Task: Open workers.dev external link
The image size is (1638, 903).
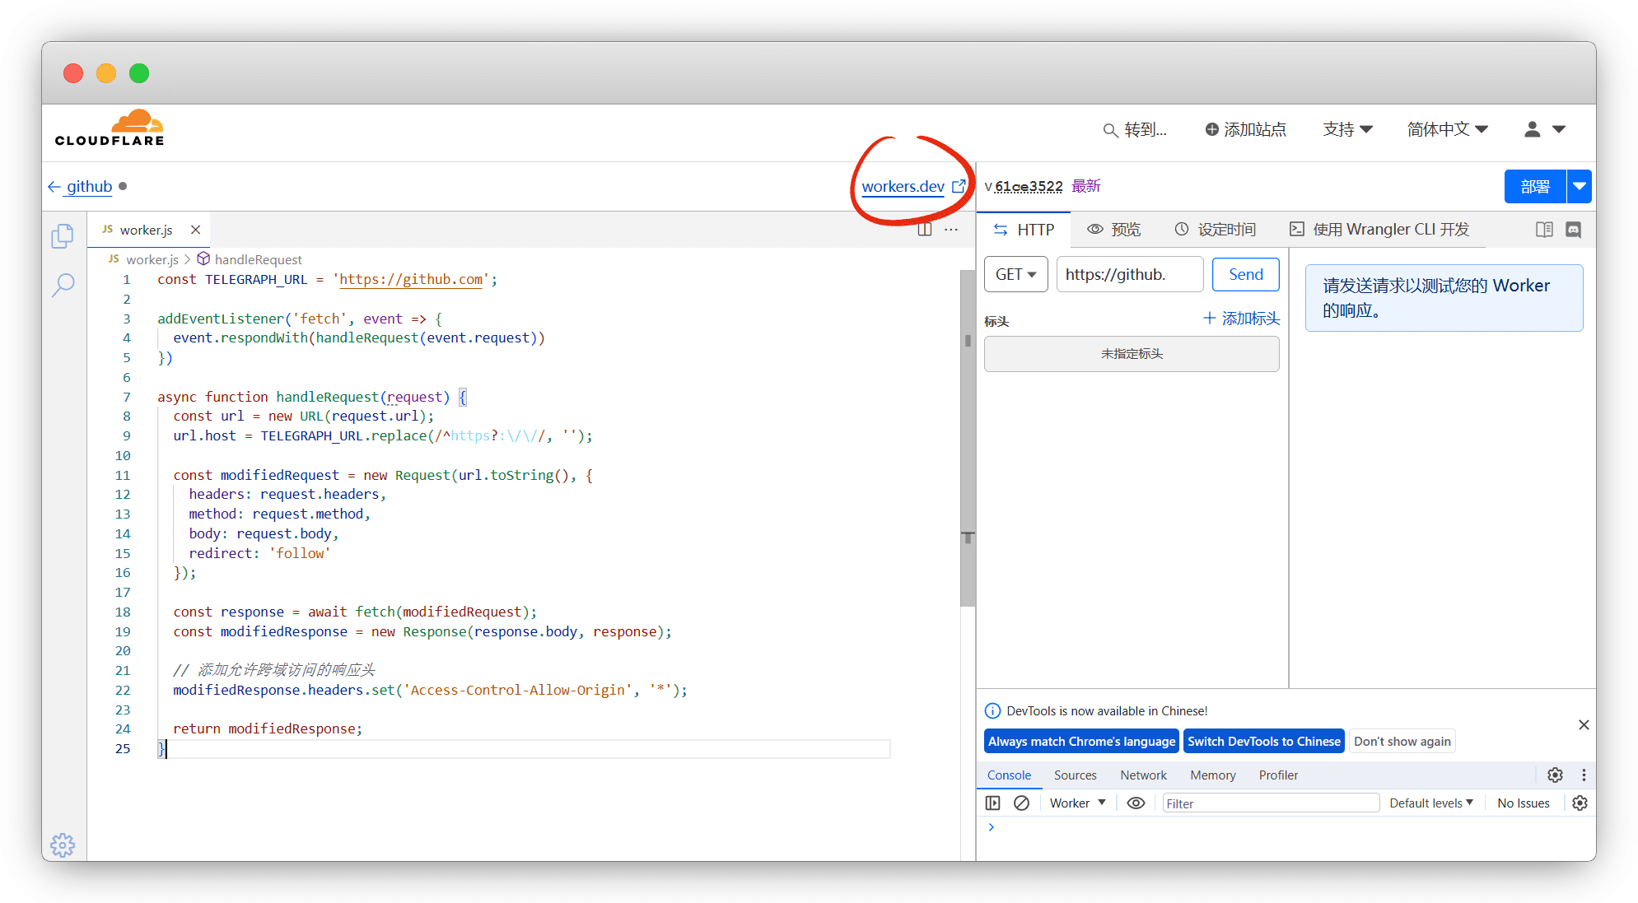Action: click(x=913, y=186)
